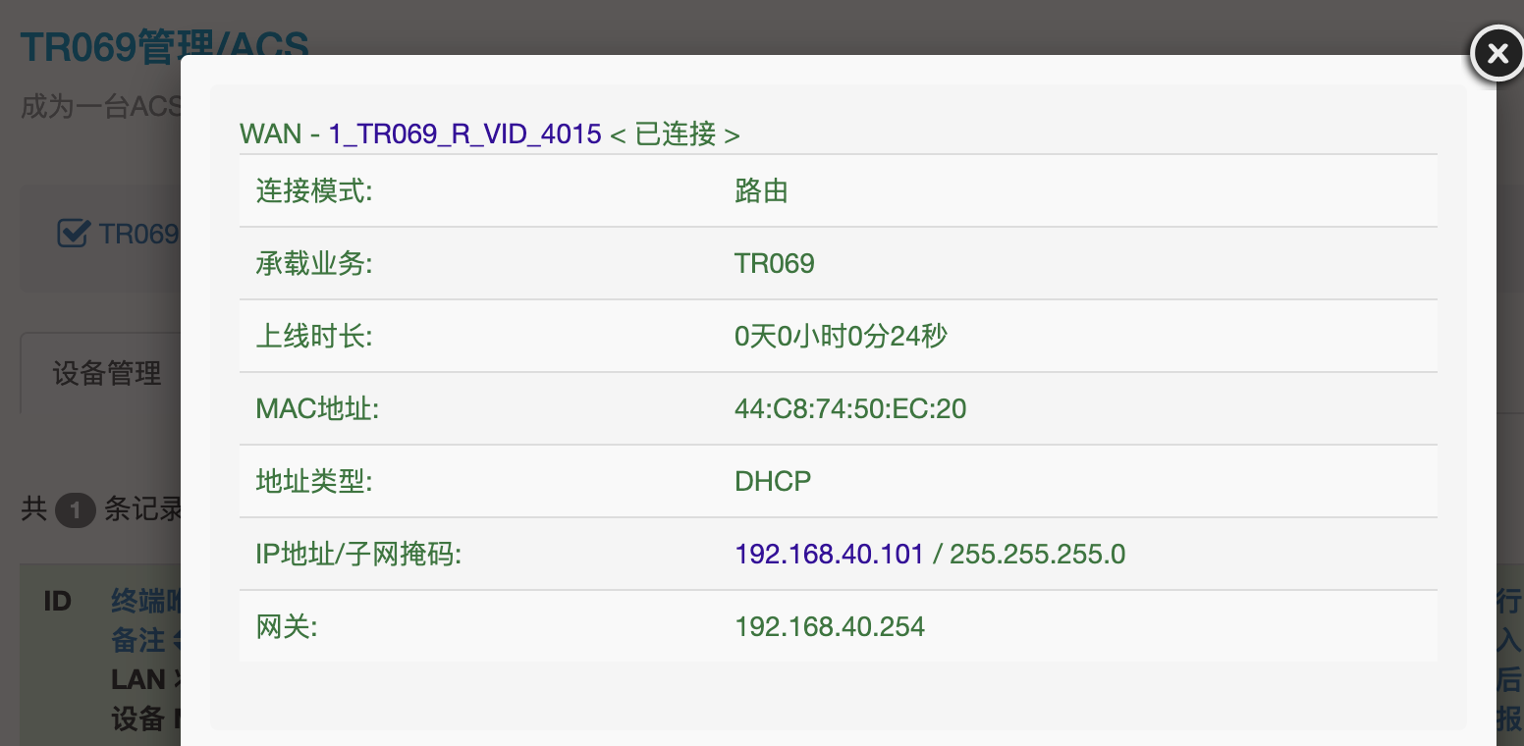Click the ID column header
The image size is (1524, 746).
click(58, 601)
